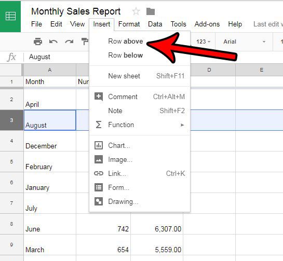
Task: Open the move-to-folder icon
Action: pos(151,11)
